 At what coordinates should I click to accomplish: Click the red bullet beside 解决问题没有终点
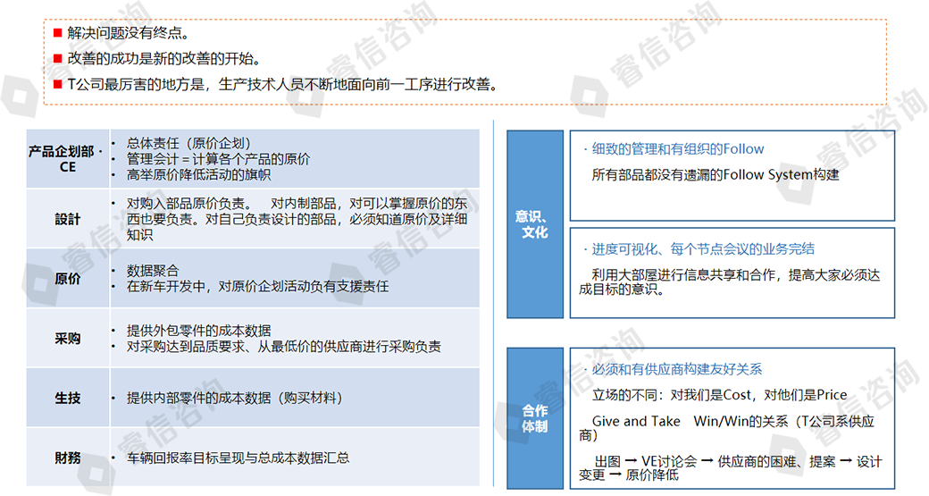tap(58, 33)
